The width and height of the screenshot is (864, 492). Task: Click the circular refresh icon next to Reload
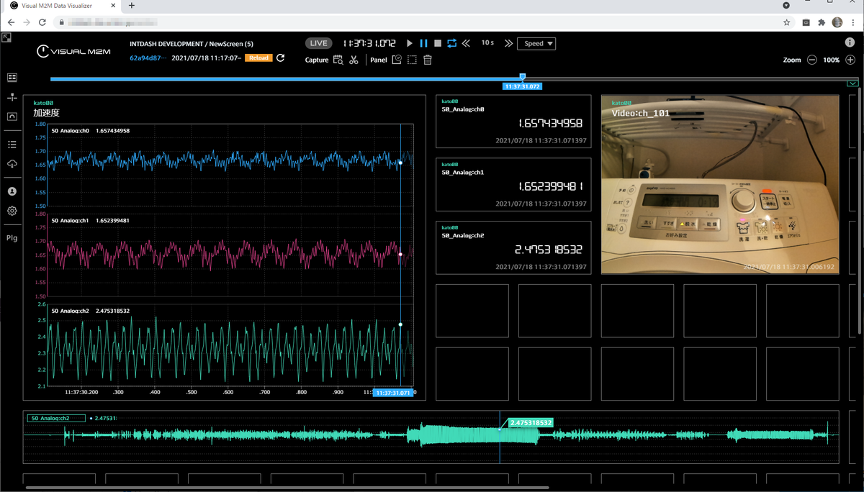281,58
